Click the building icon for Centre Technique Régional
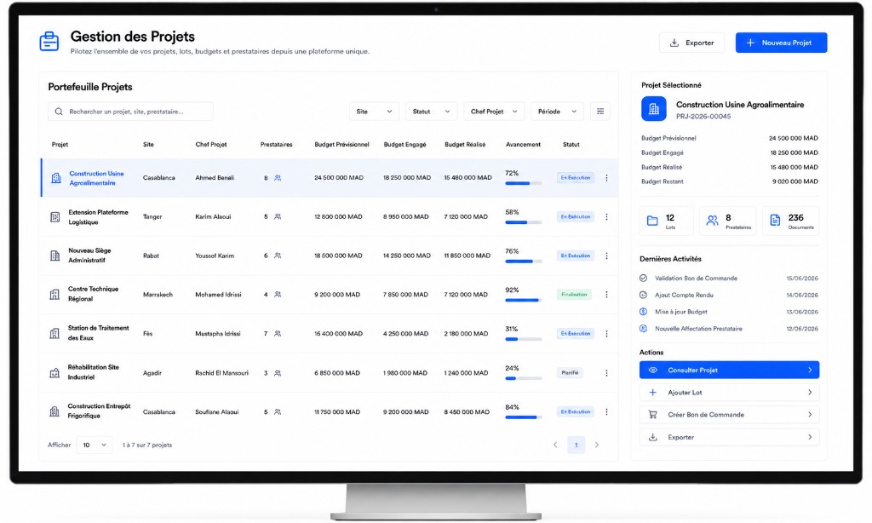This screenshot has width=872, height=523. 54,295
